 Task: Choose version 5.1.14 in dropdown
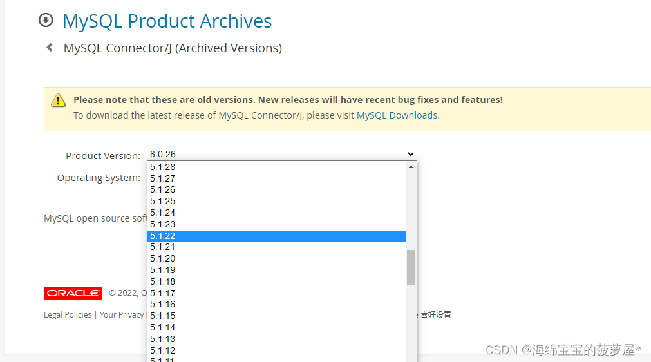pyautogui.click(x=276, y=328)
